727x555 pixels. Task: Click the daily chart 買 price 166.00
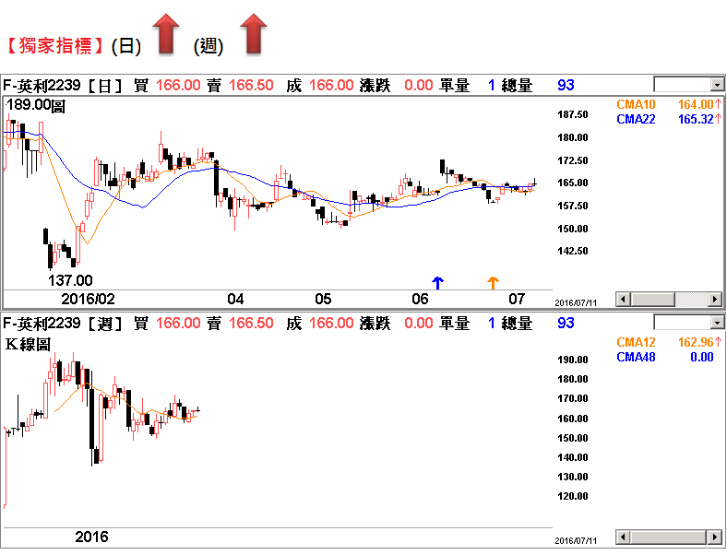tap(178, 85)
